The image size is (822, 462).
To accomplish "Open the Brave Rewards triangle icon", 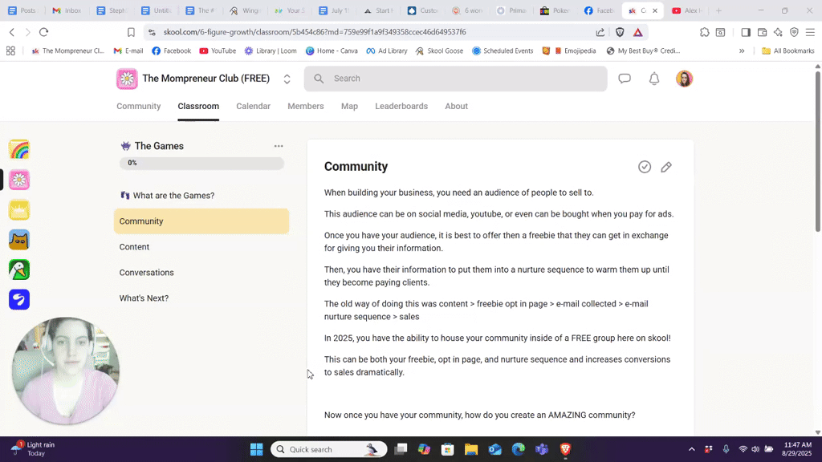I will click(638, 32).
